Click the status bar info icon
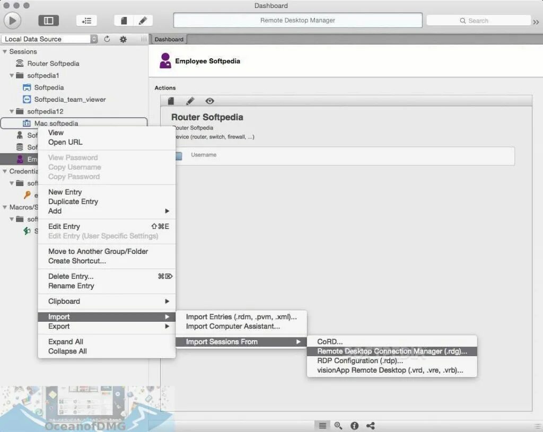Image resolution: width=543 pixels, height=432 pixels. [x=354, y=426]
